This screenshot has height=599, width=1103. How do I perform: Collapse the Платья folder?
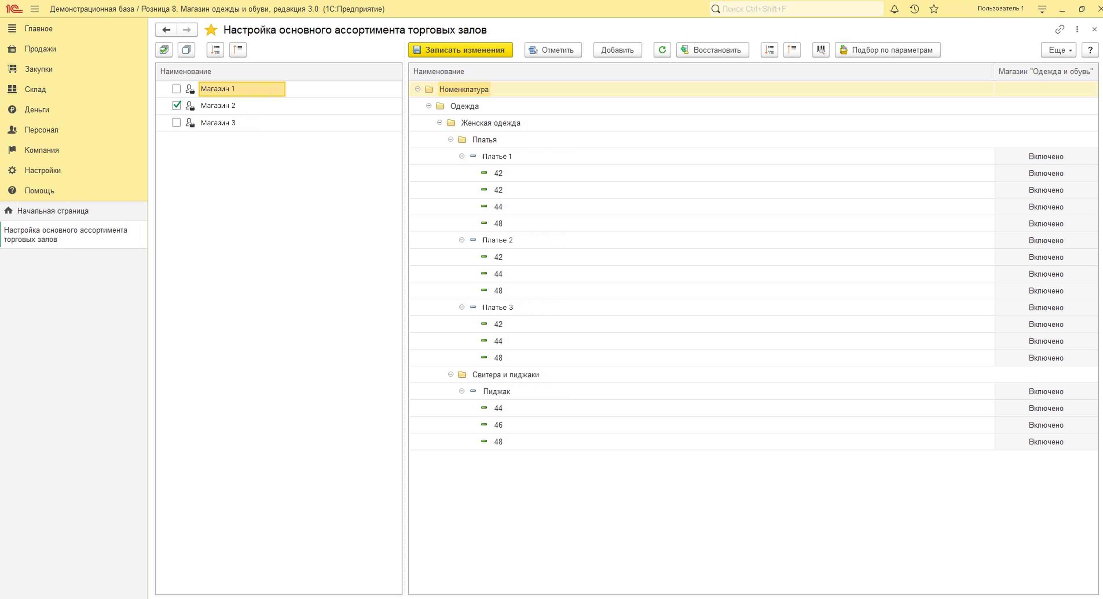coord(450,139)
